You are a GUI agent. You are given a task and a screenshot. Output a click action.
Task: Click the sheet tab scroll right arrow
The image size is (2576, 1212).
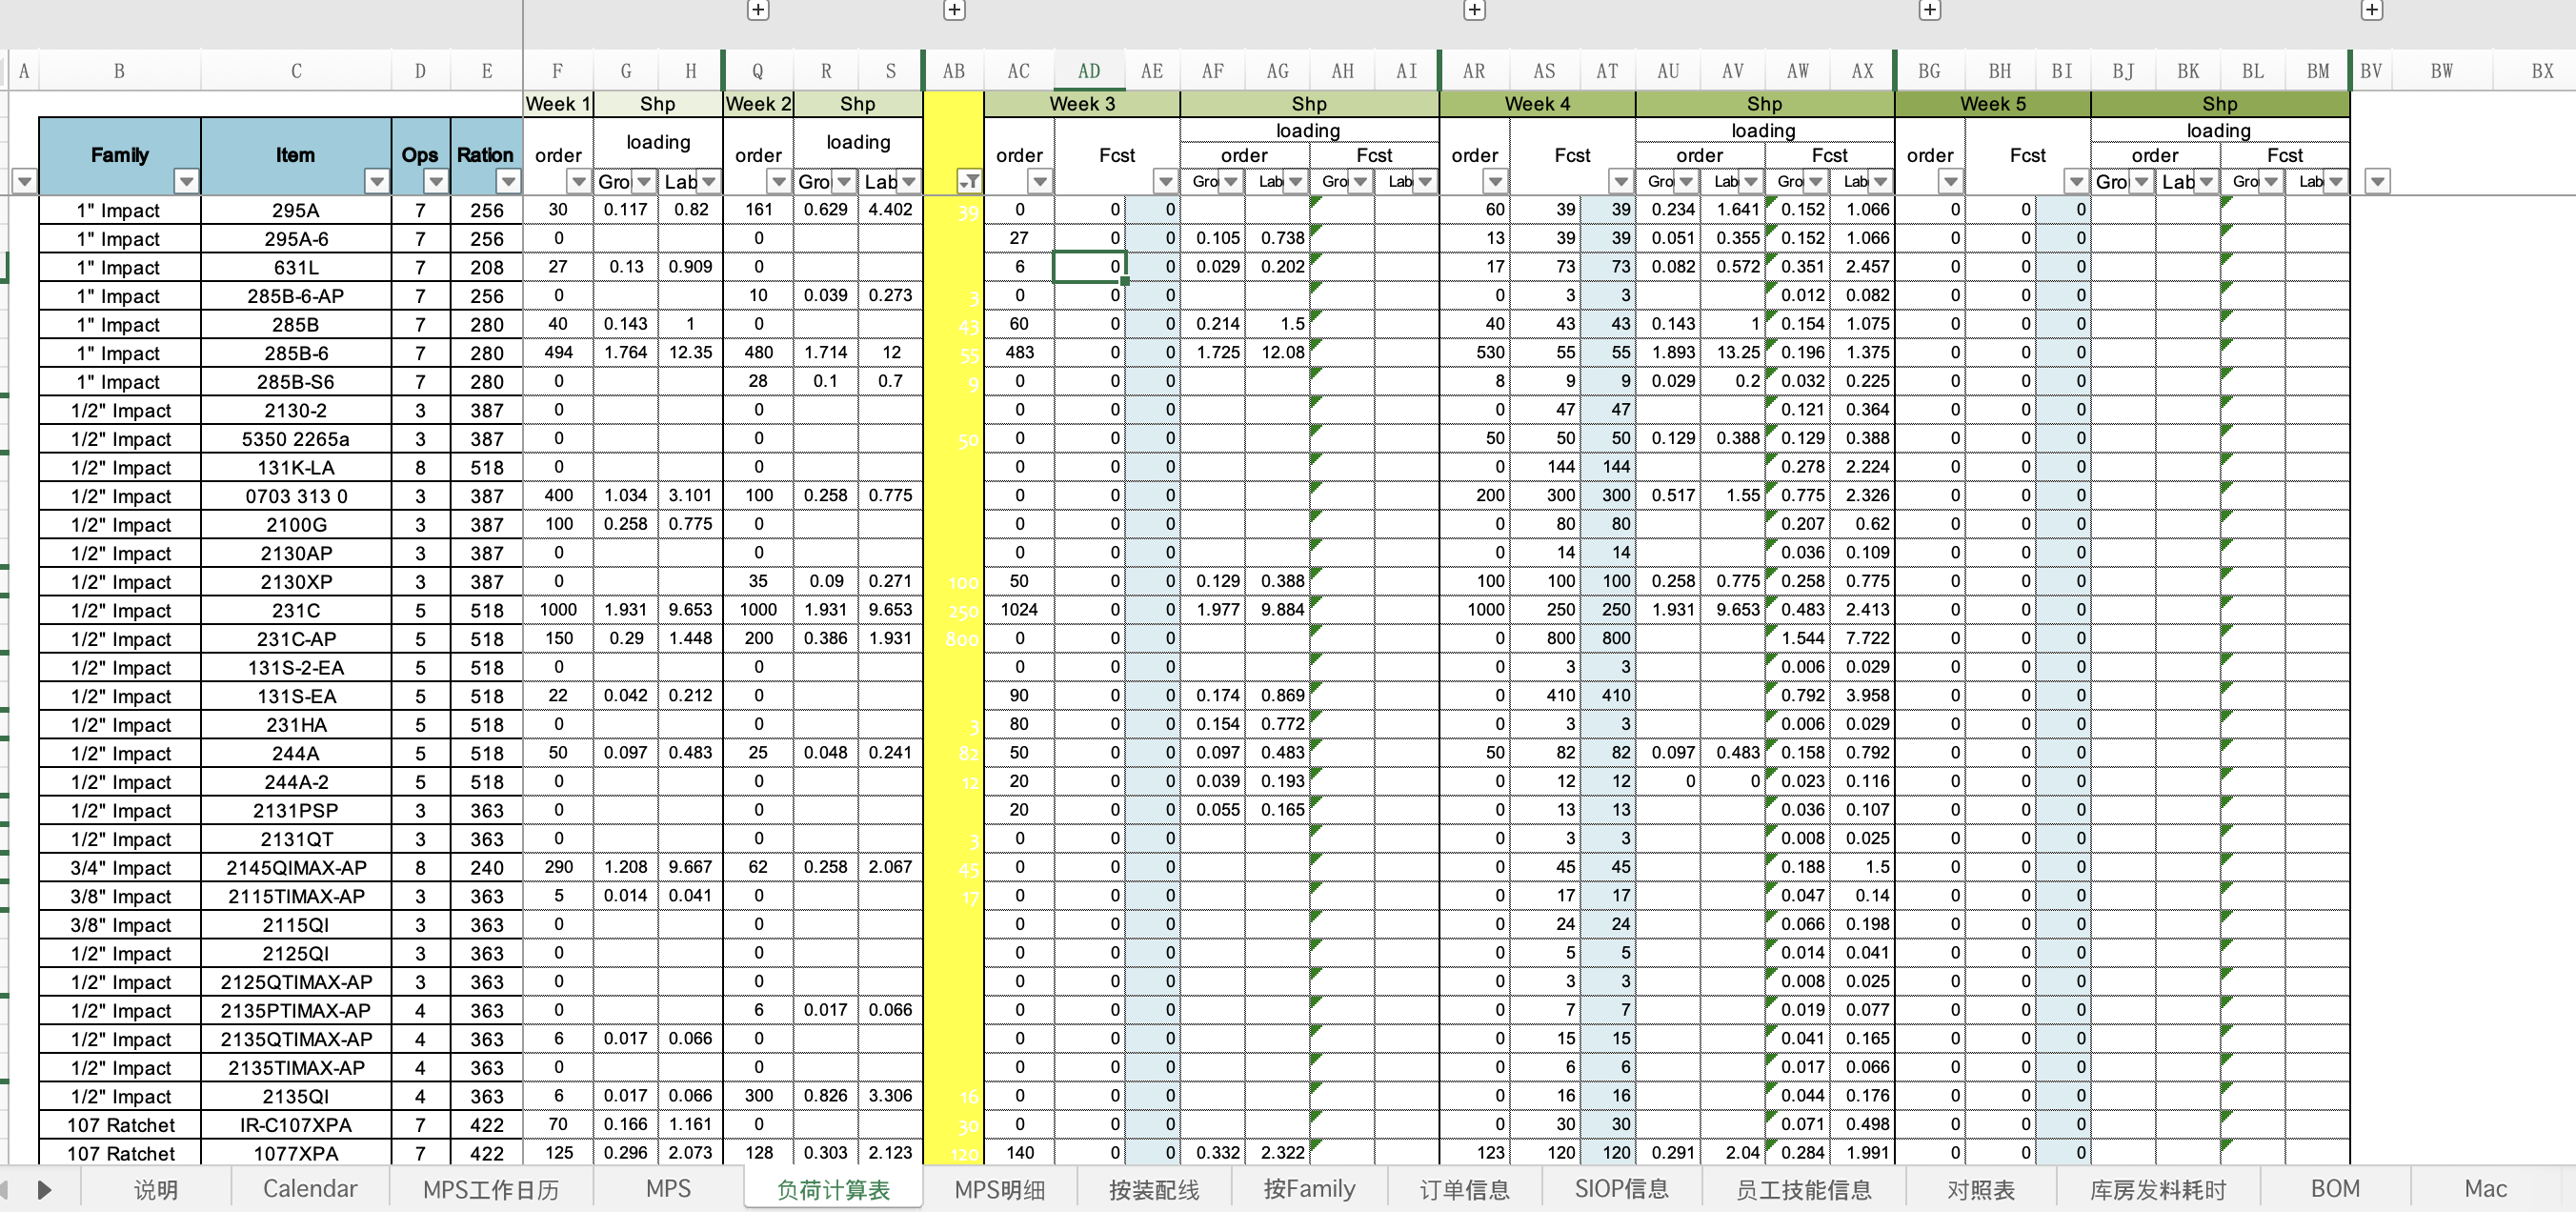tap(44, 1190)
